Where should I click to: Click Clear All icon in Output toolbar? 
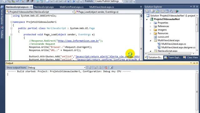[106, 67]
